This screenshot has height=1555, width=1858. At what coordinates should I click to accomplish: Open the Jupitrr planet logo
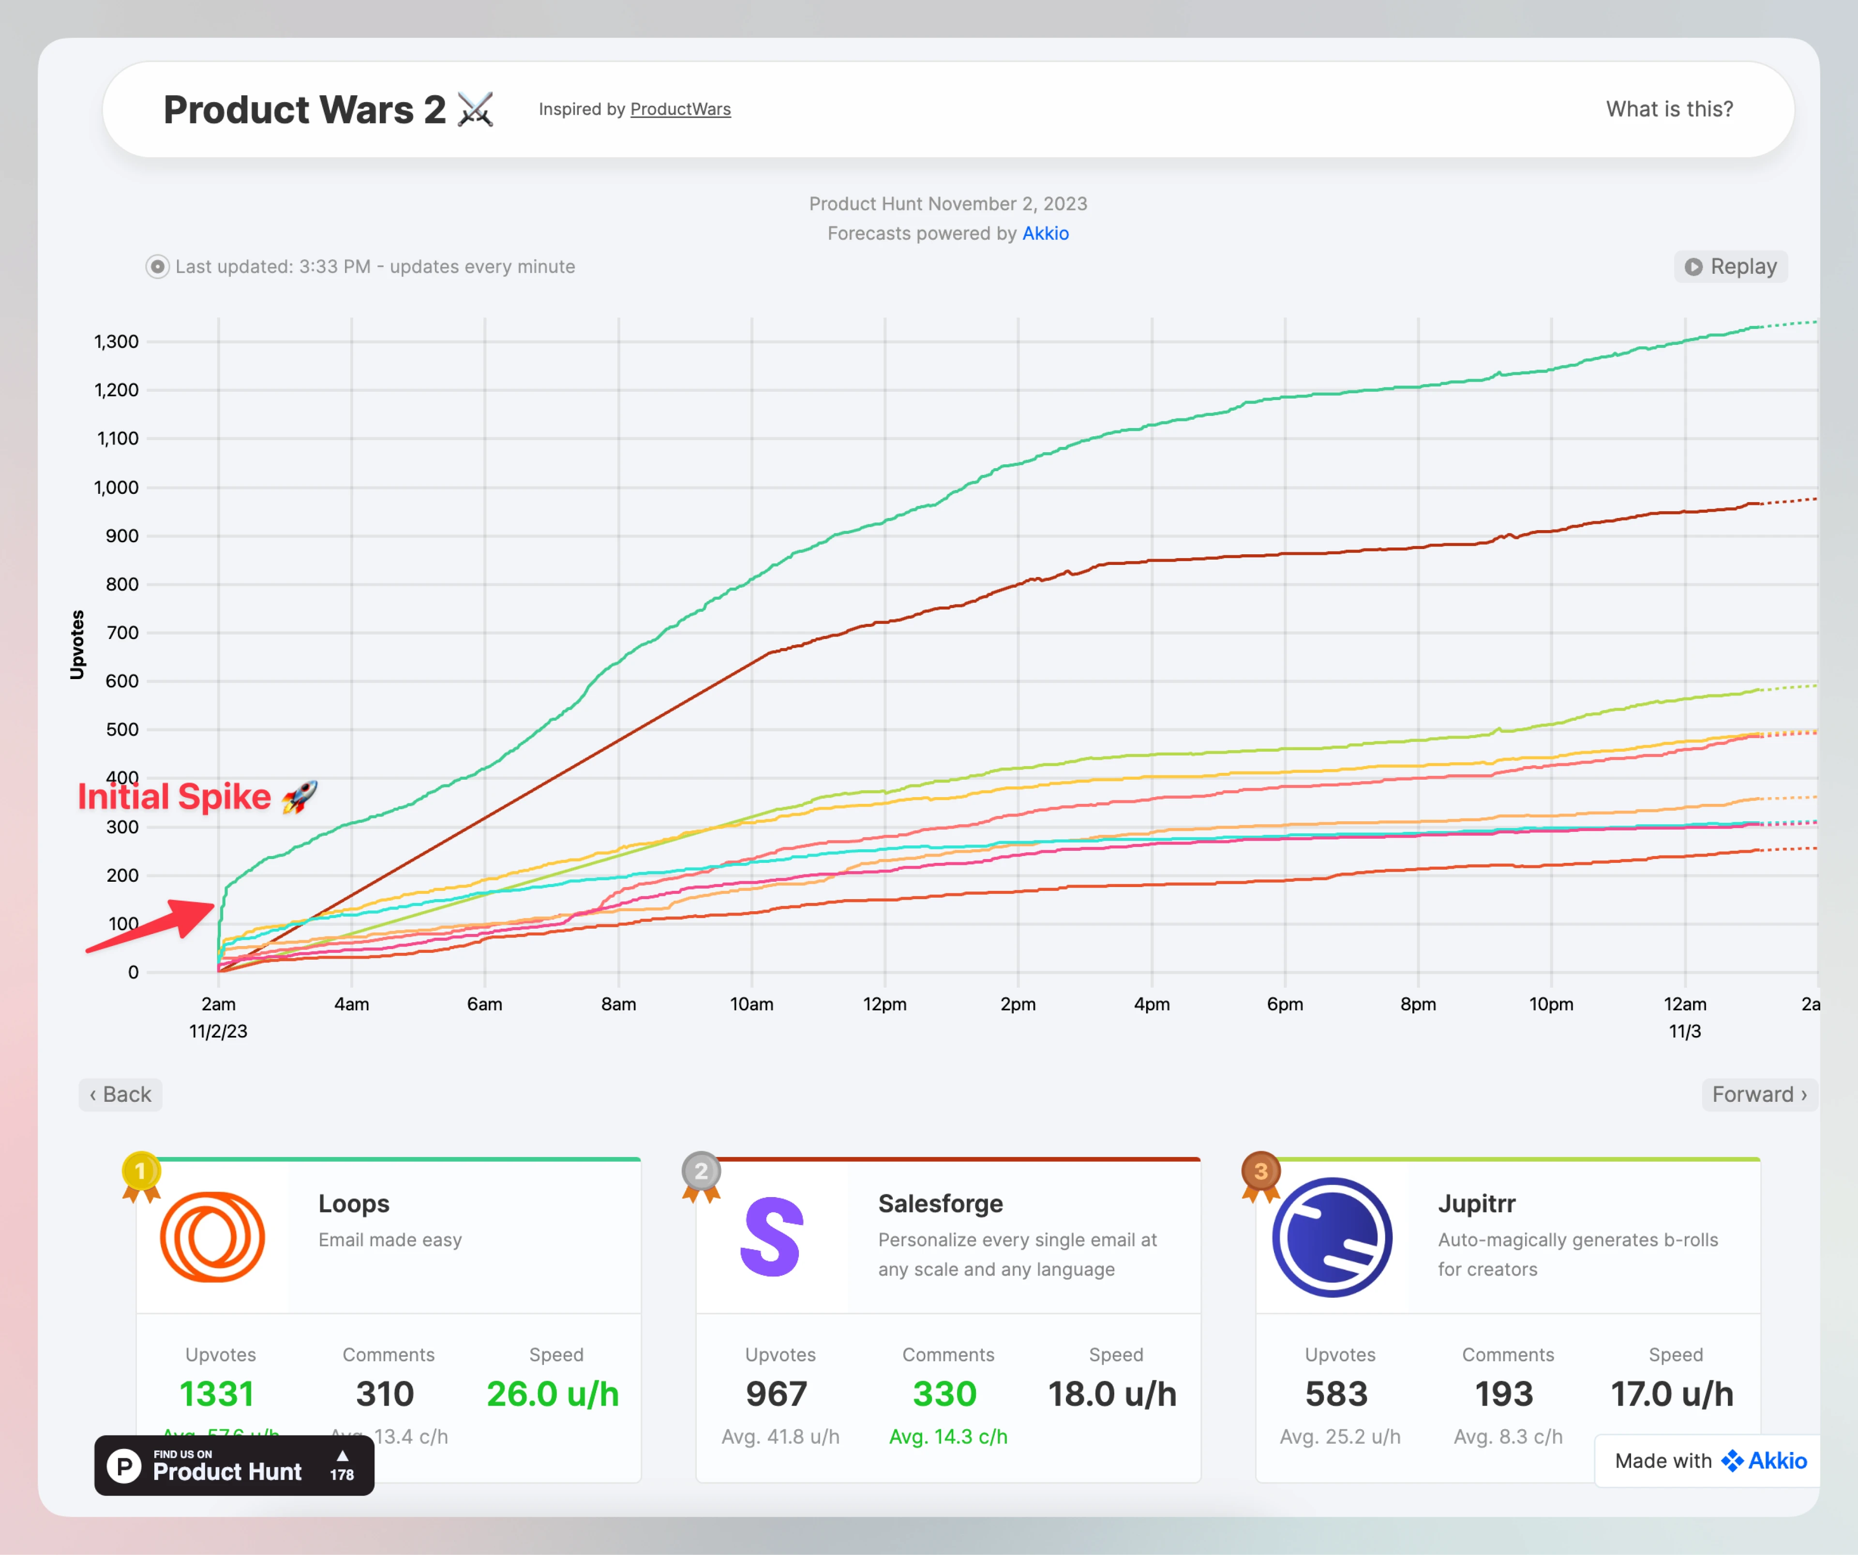1332,1237
